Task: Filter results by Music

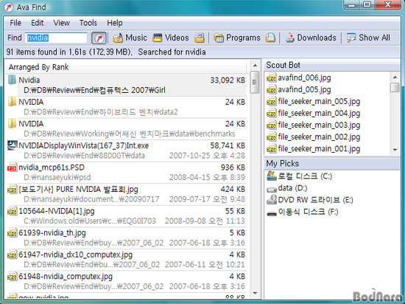Action: point(130,38)
